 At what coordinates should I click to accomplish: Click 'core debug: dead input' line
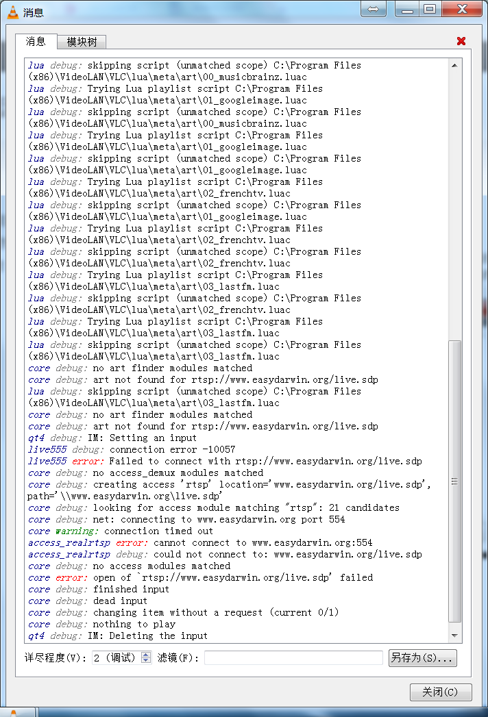coord(88,601)
